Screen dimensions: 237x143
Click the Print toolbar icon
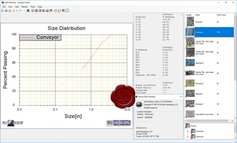click(13, 11)
